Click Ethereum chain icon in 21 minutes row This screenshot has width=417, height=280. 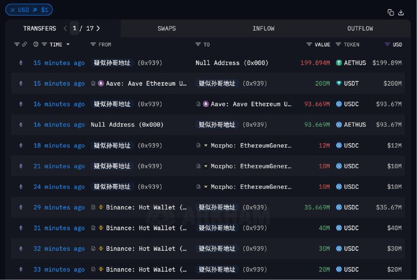coord(21,166)
